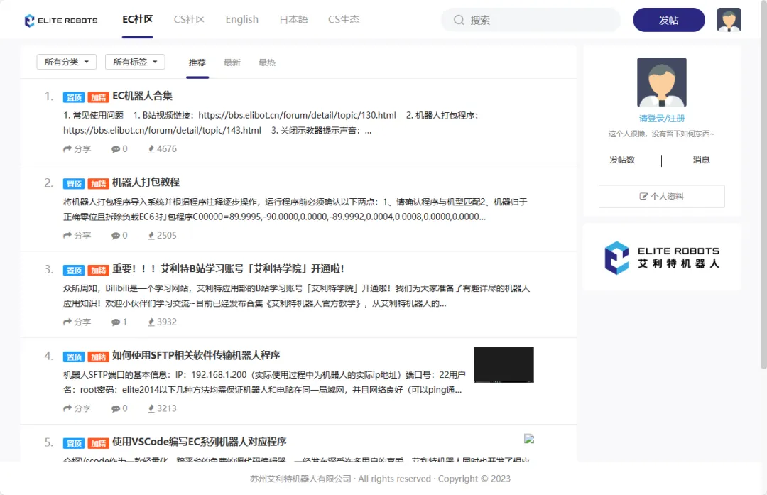This screenshot has width=767, height=495.
Task: Expand the 所有标签 dropdown
Action: [135, 62]
